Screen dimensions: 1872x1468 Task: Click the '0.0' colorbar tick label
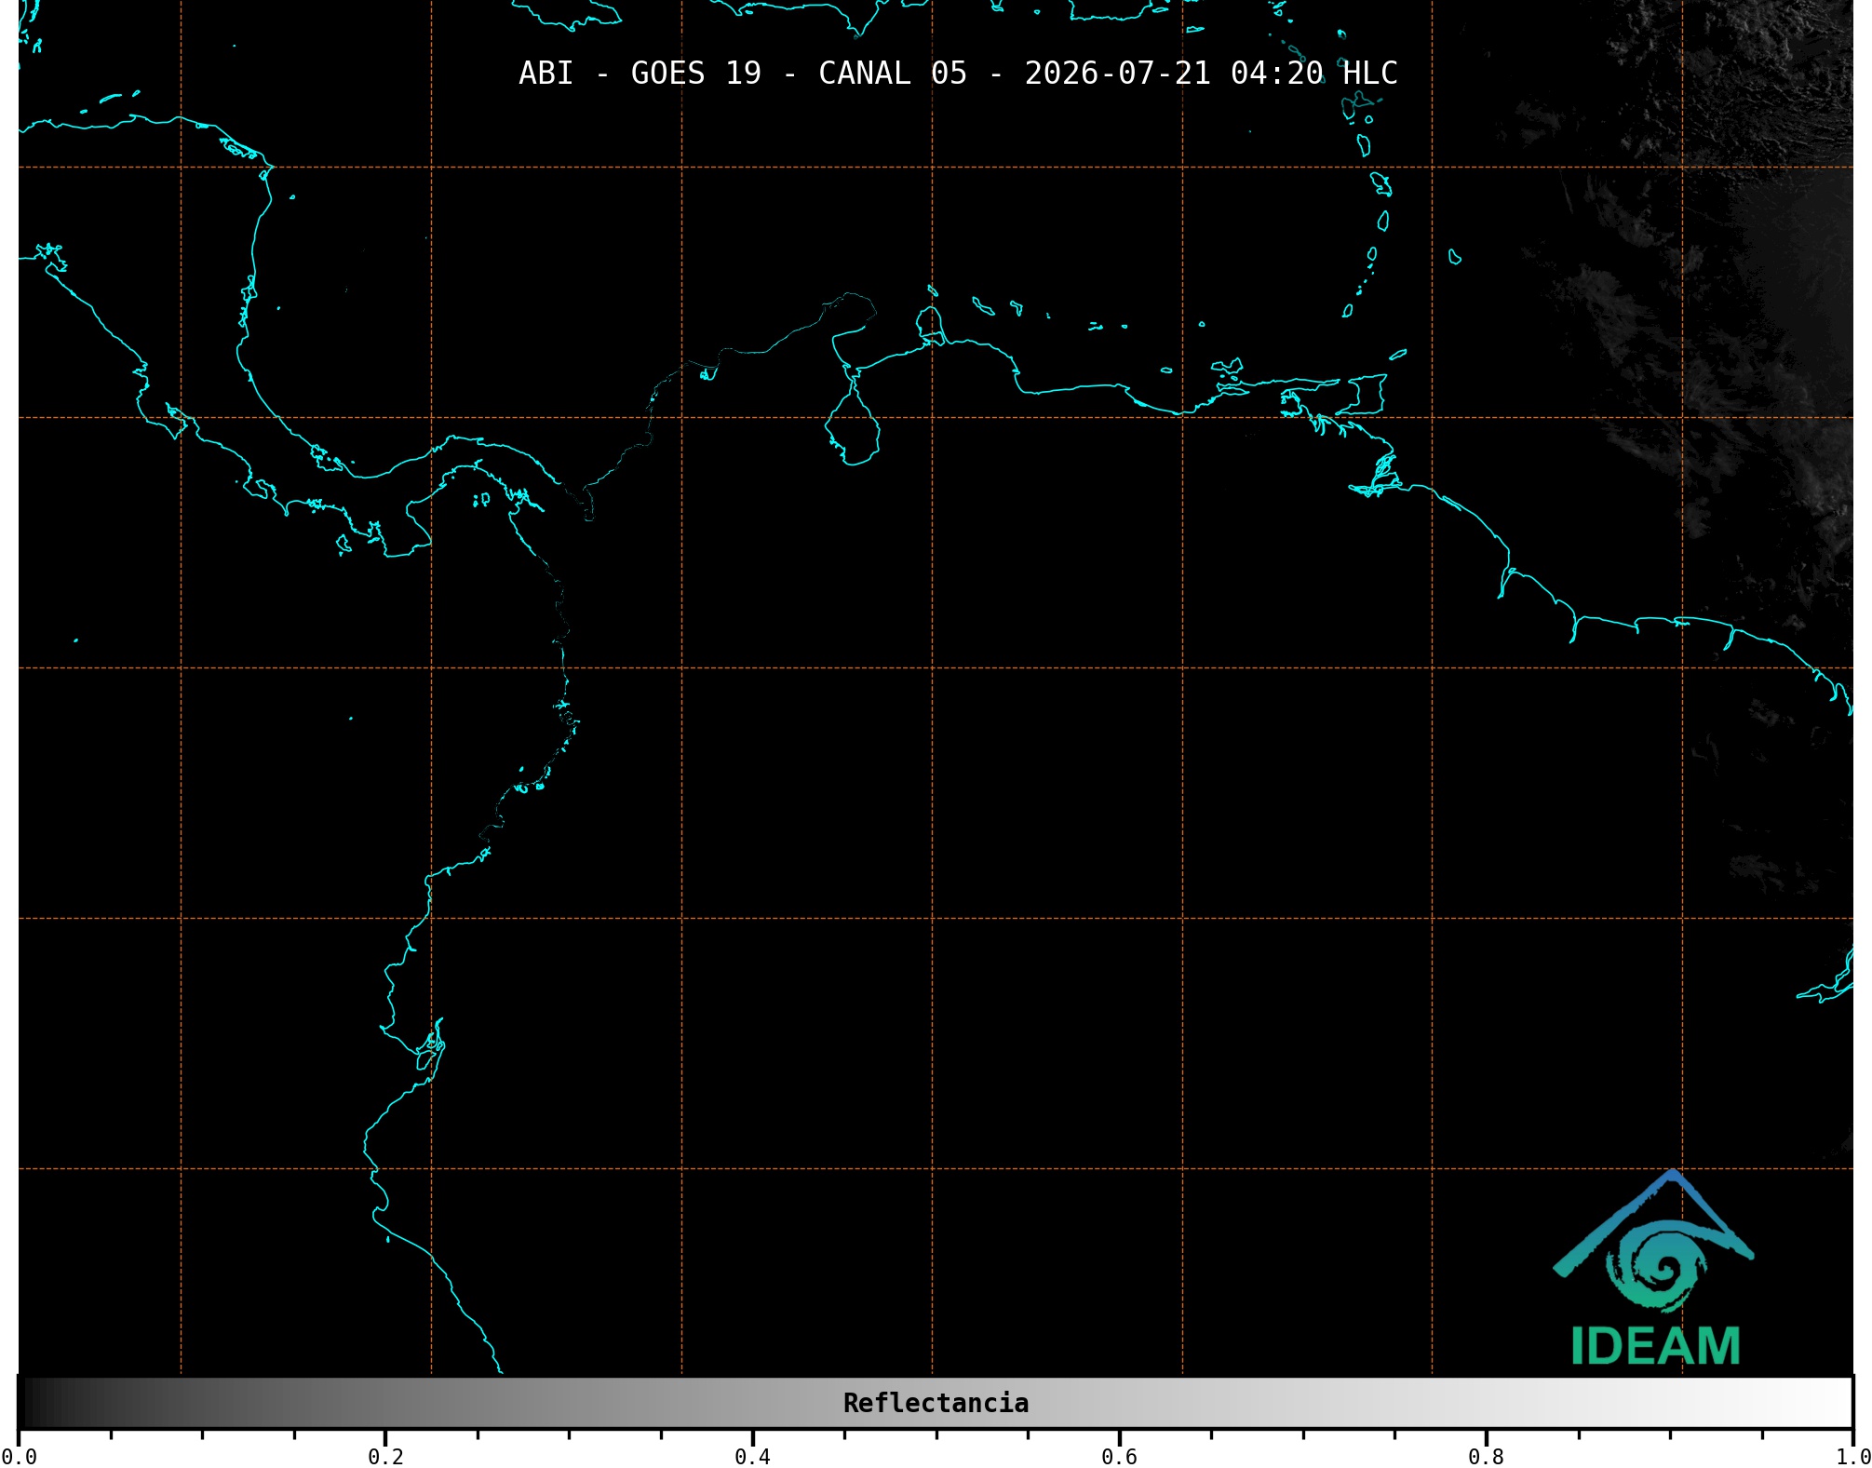click(19, 1457)
